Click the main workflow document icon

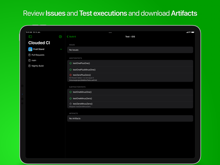point(30,60)
